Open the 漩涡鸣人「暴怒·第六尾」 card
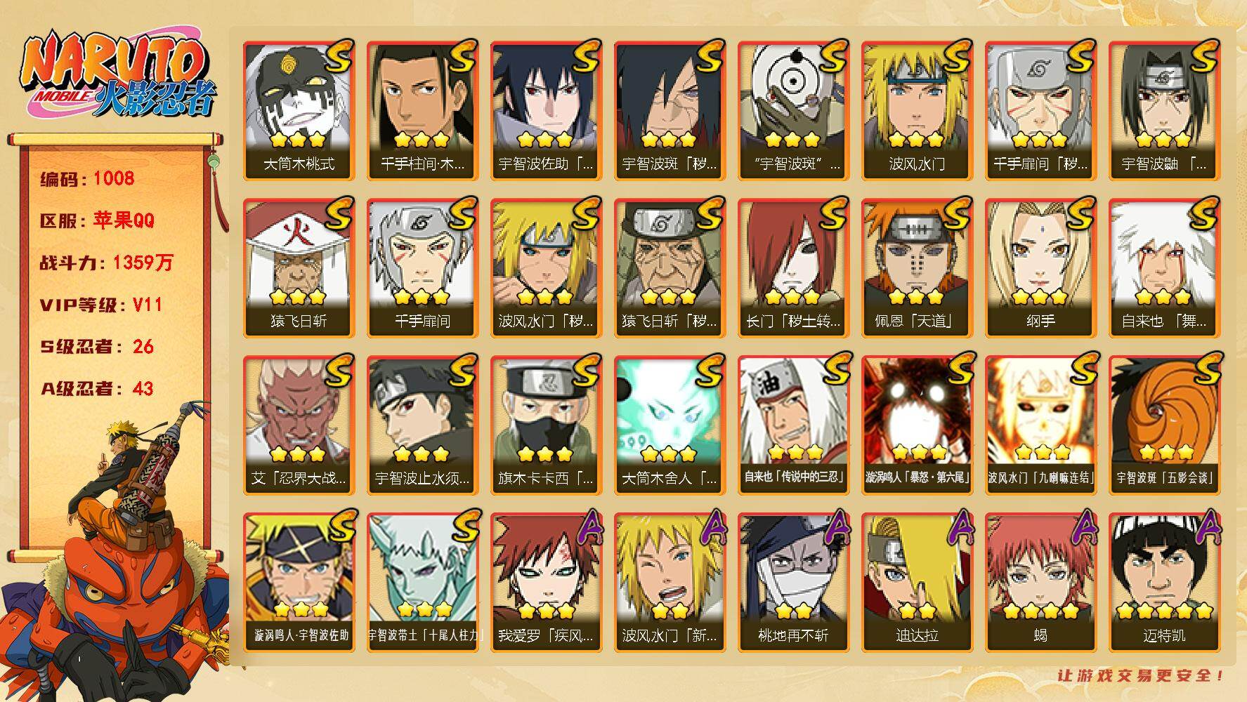The height and width of the screenshot is (702, 1247). tap(917, 425)
